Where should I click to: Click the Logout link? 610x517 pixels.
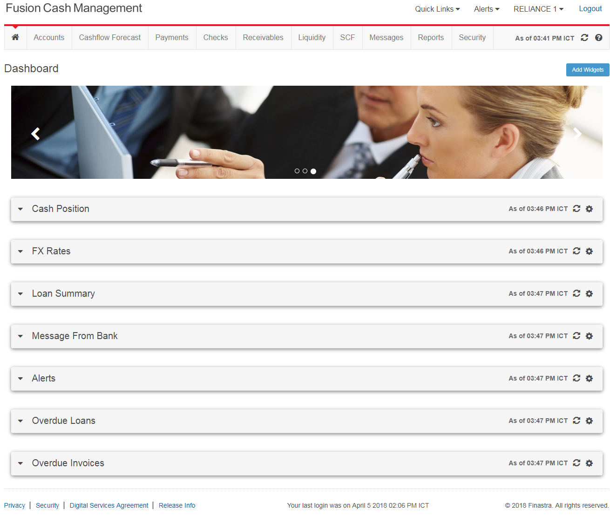(590, 8)
